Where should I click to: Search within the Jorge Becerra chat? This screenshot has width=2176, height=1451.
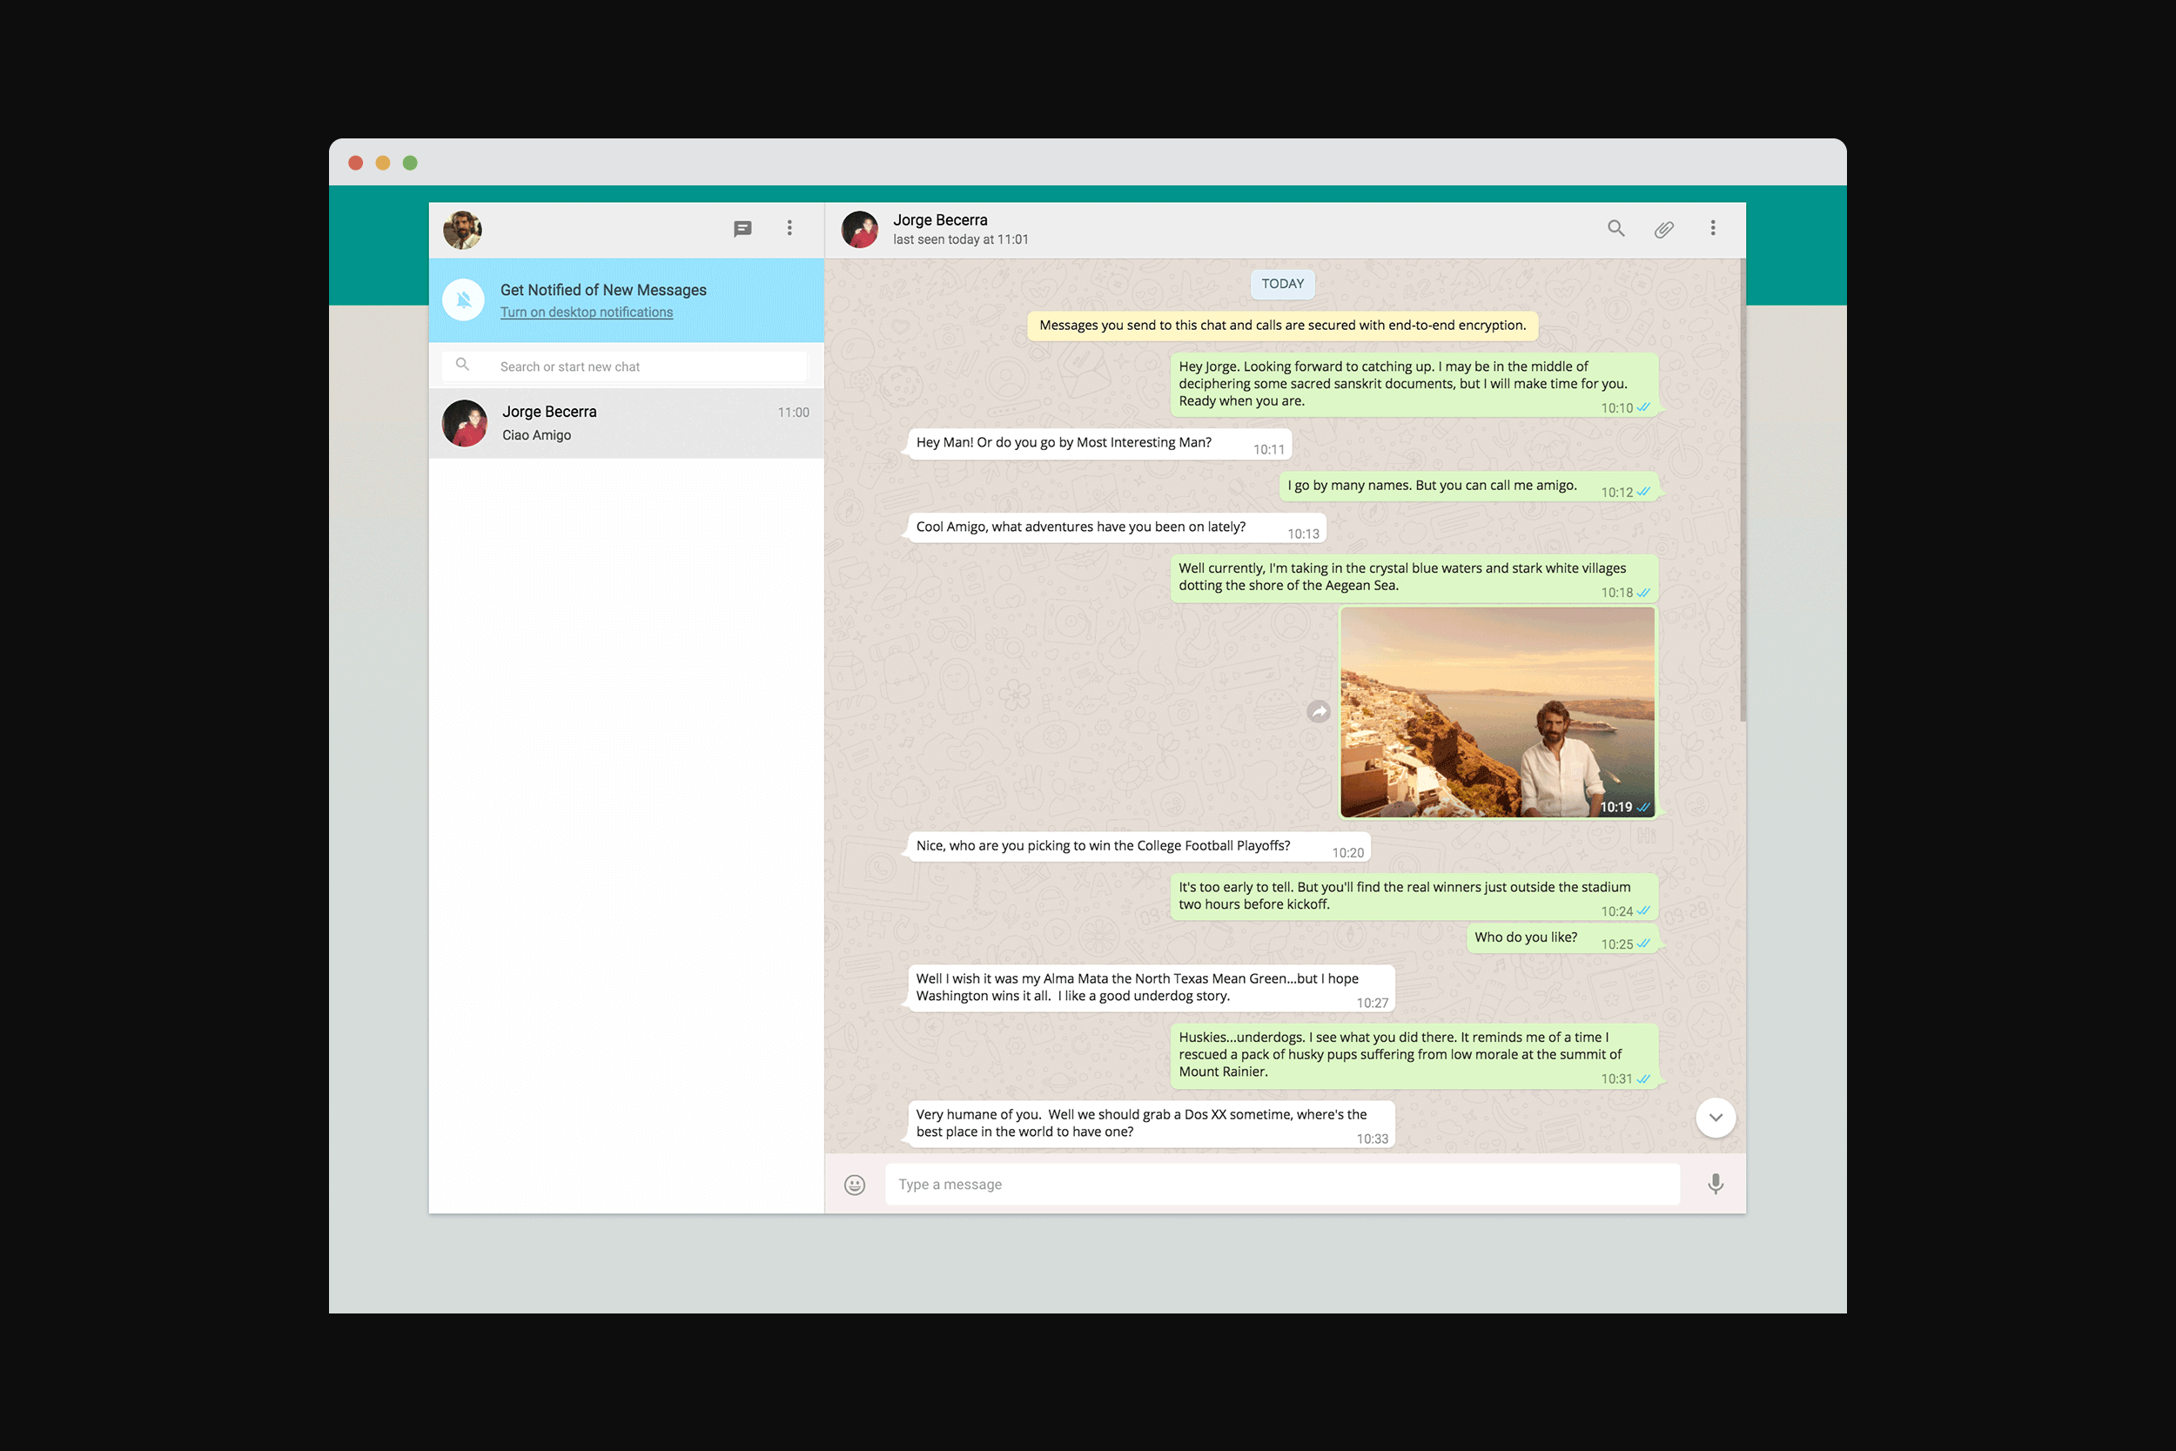click(1615, 229)
